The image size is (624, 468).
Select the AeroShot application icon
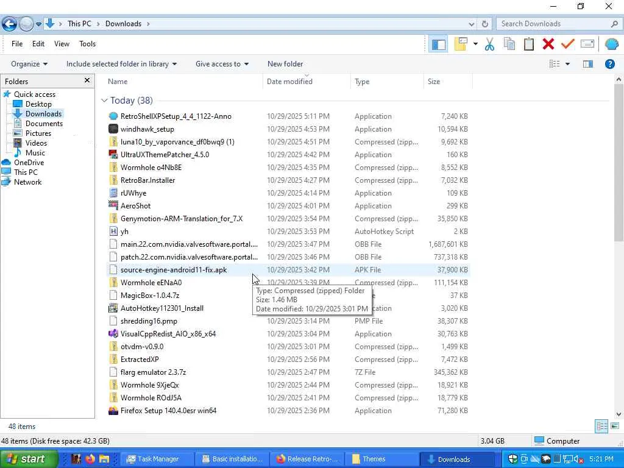[113, 206]
